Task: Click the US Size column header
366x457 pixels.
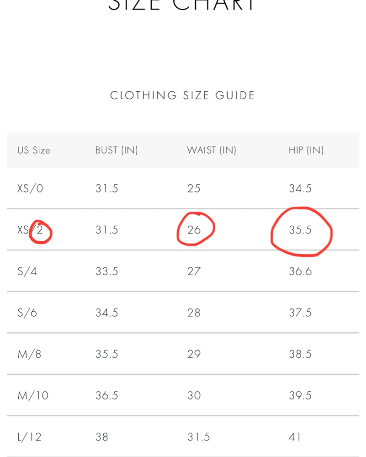Action: [33, 150]
